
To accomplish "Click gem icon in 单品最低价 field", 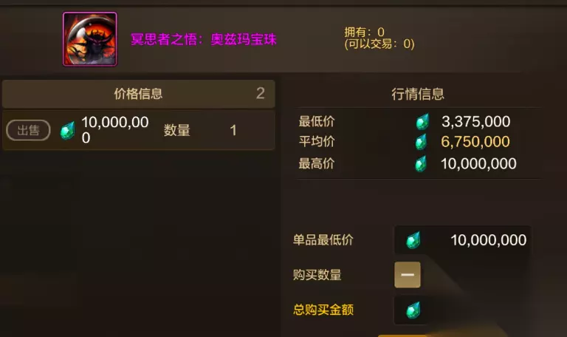I will 413,240.
